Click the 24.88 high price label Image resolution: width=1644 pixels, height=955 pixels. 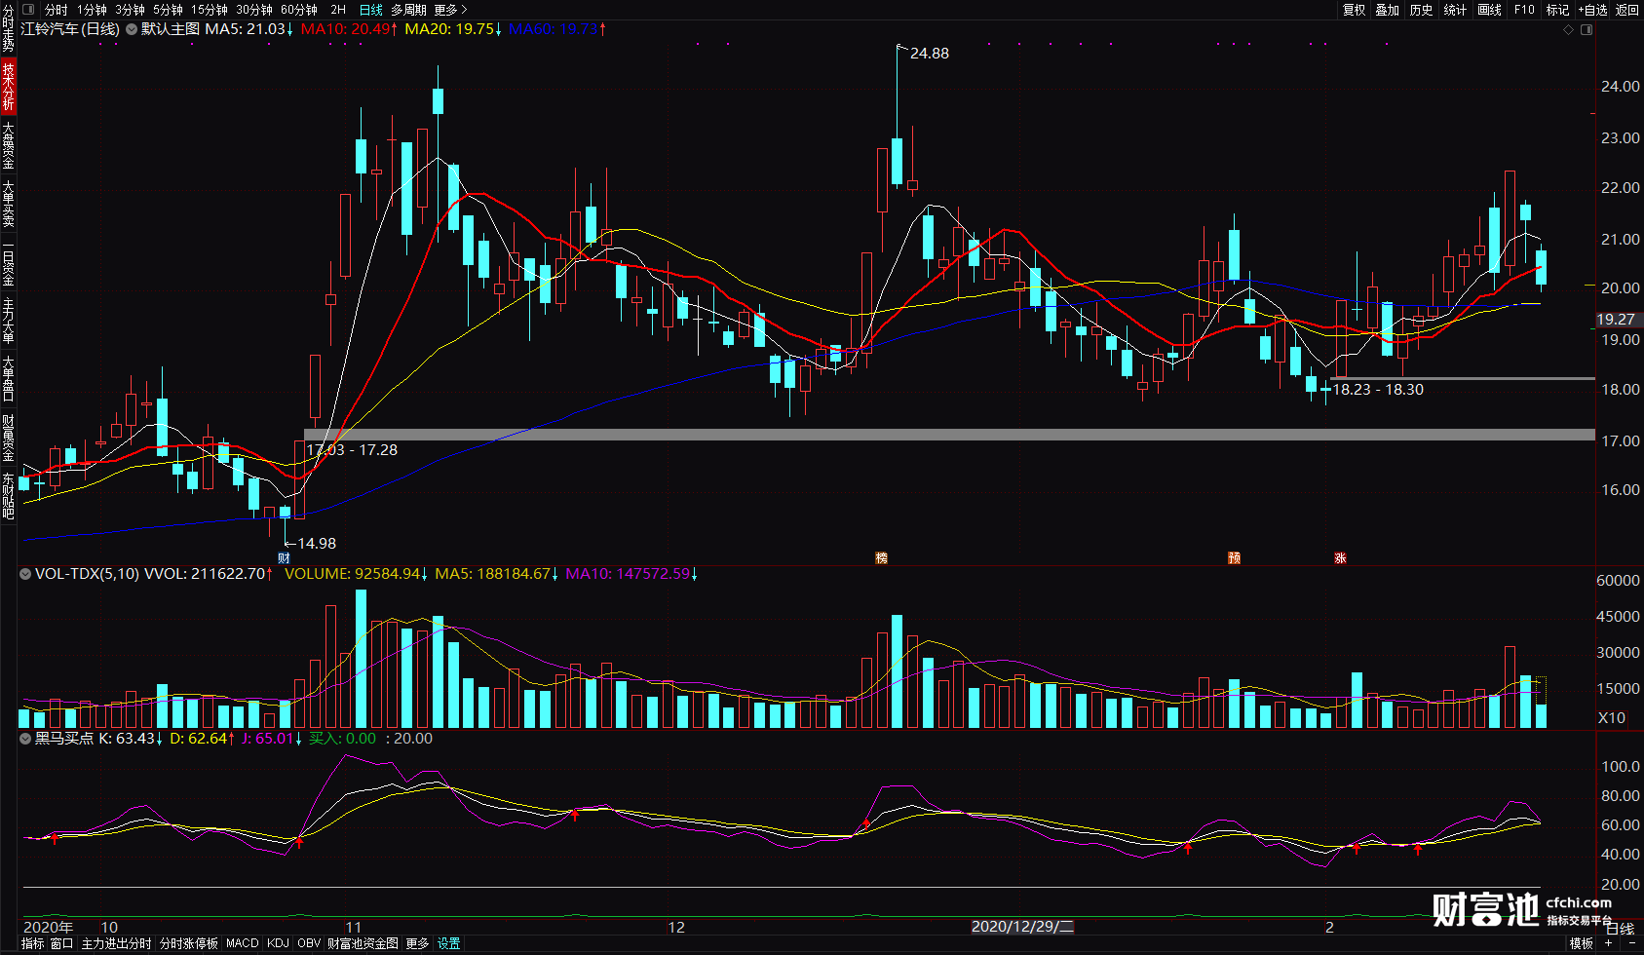[929, 54]
